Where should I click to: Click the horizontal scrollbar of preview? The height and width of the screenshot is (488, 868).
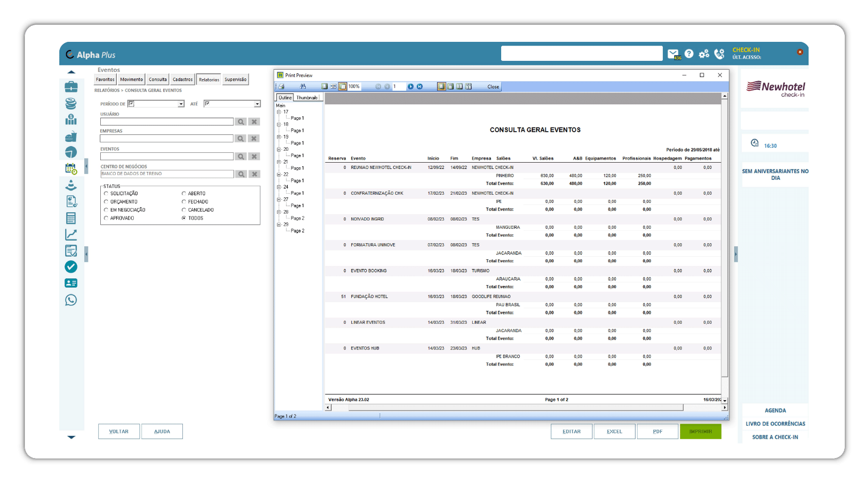[524, 408]
